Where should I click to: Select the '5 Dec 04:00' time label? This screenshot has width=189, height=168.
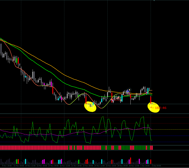coord(156,166)
